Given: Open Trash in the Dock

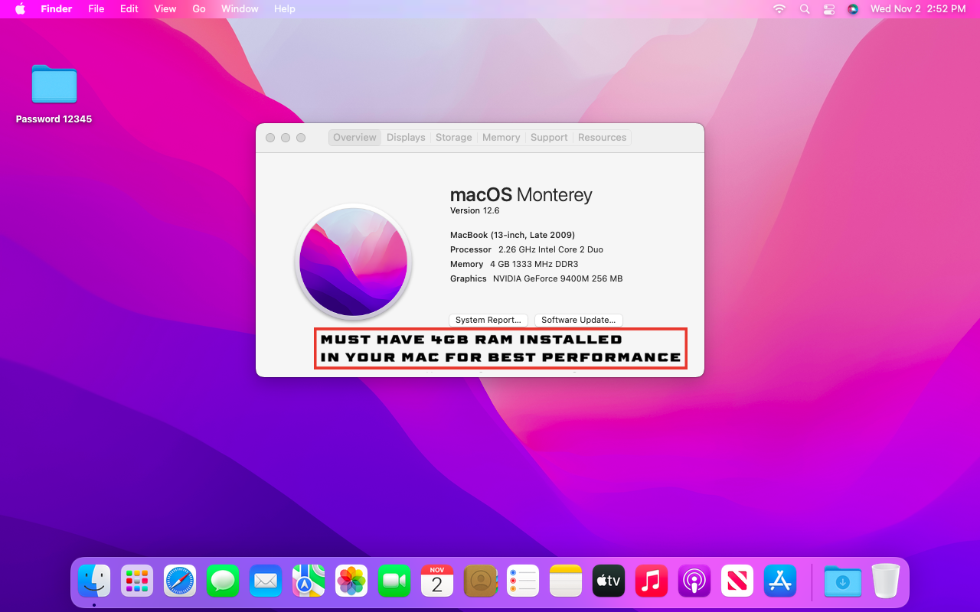Looking at the screenshot, I should tap(886, 581).
